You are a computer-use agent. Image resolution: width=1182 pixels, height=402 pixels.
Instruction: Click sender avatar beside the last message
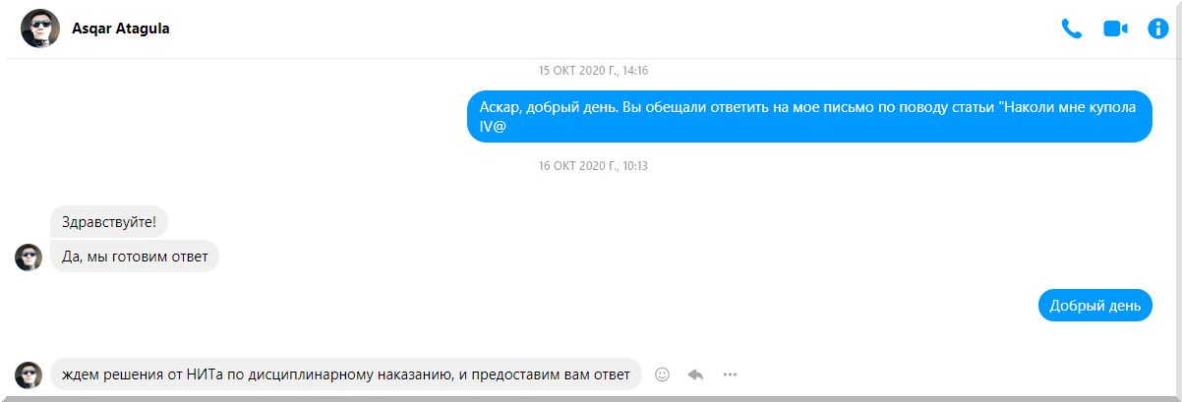[29, 374]
